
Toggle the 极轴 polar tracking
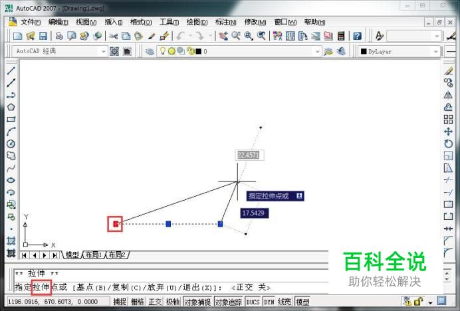pyautogui.click(x=173, y=302)
